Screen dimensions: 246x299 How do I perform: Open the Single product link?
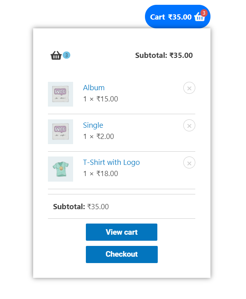point(93,125)
